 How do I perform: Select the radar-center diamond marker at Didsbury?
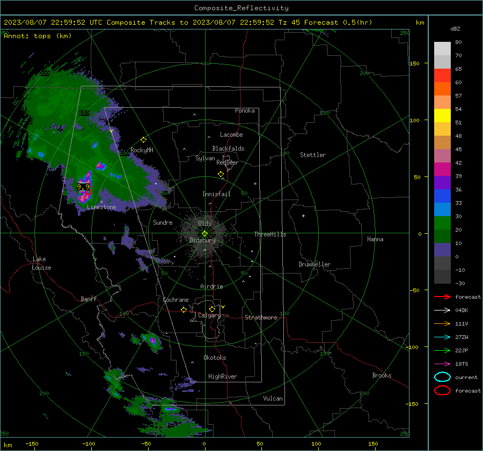204,233
